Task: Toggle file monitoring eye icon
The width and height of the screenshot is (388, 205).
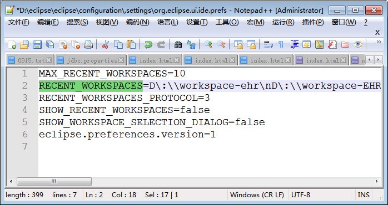Action: point(358,45)
